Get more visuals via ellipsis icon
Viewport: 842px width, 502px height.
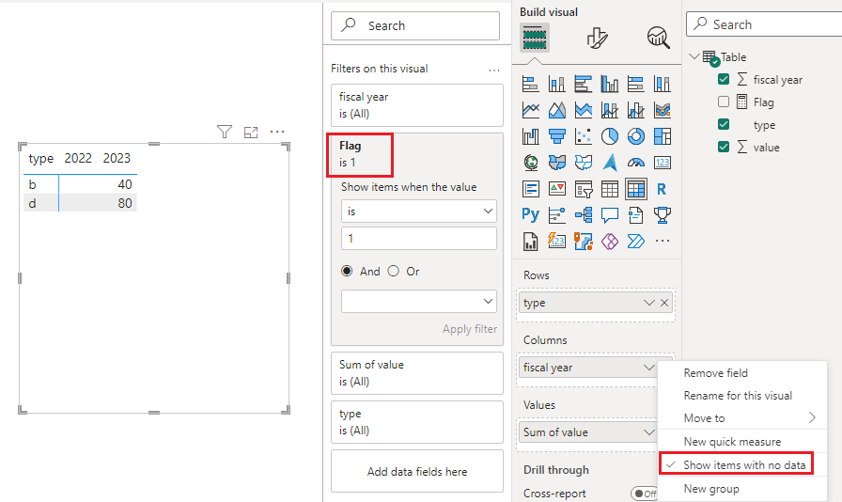pos(663,242)
